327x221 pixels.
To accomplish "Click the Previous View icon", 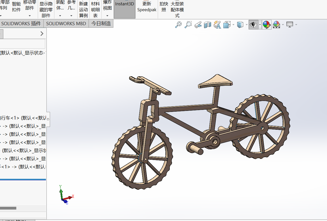I will (198, 25).
